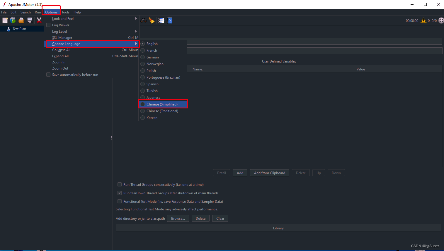
Task: Open the Help menu
Action: pyautogui.click(x=77, y=12)
